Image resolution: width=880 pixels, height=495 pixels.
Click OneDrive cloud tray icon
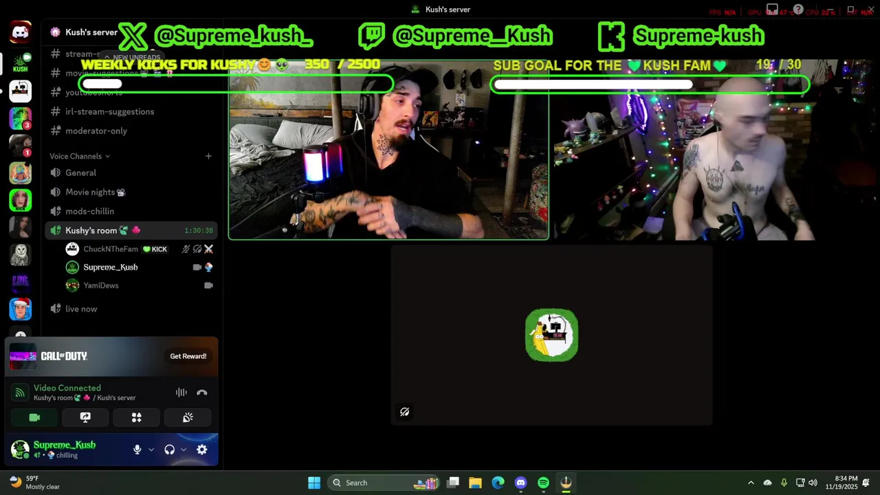[x=767, y=483]
